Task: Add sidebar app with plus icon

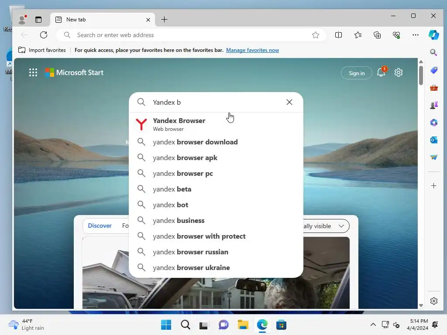Action: [x=433, y=186]
